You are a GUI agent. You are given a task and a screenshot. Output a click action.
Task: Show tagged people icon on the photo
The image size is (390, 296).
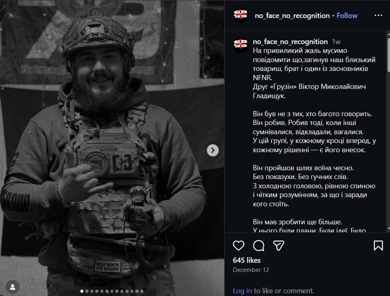tap(13, 287)
